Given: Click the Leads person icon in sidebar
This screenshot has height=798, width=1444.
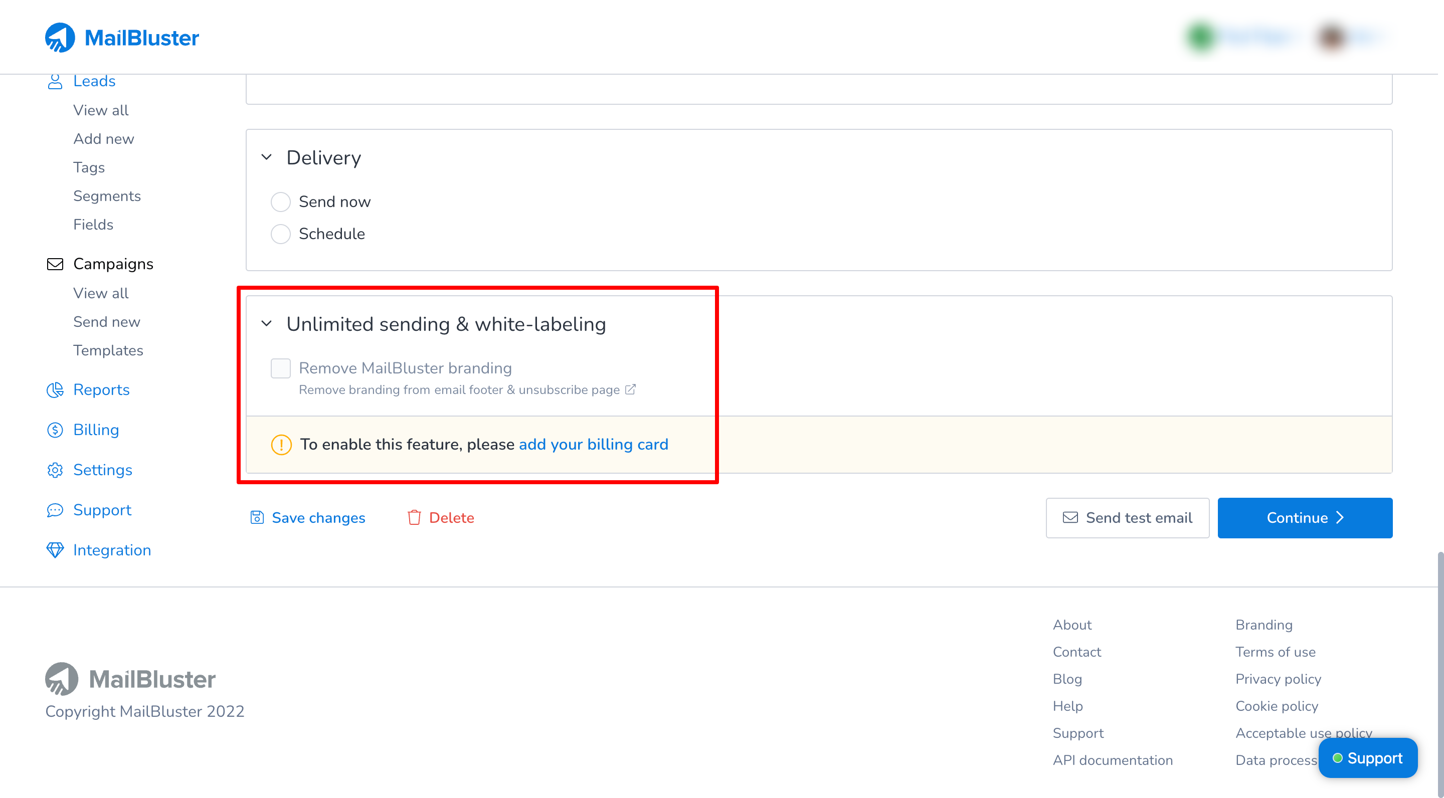Looking at the screenshot, I should (x=55, y=81).
